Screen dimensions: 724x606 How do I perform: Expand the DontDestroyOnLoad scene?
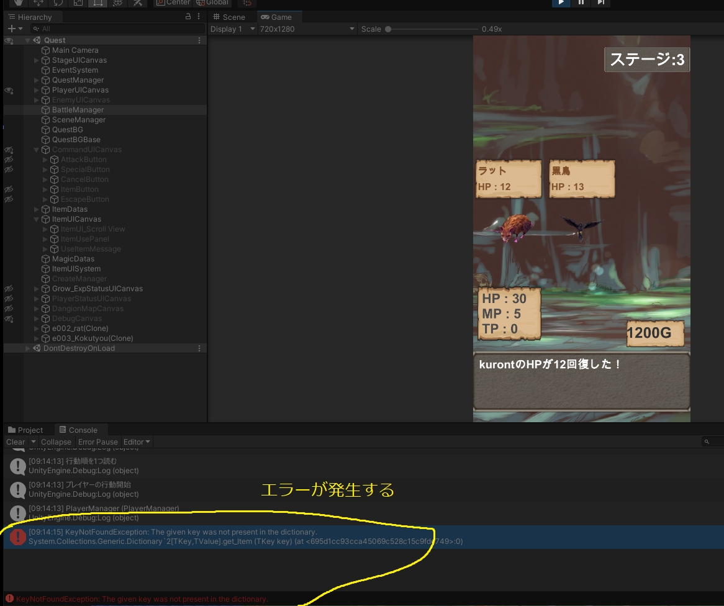click(x=28, y=348)
